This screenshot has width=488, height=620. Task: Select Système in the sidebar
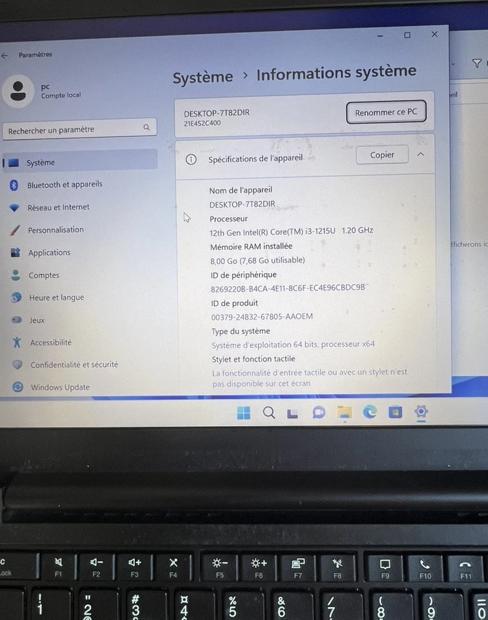point(80,162)
